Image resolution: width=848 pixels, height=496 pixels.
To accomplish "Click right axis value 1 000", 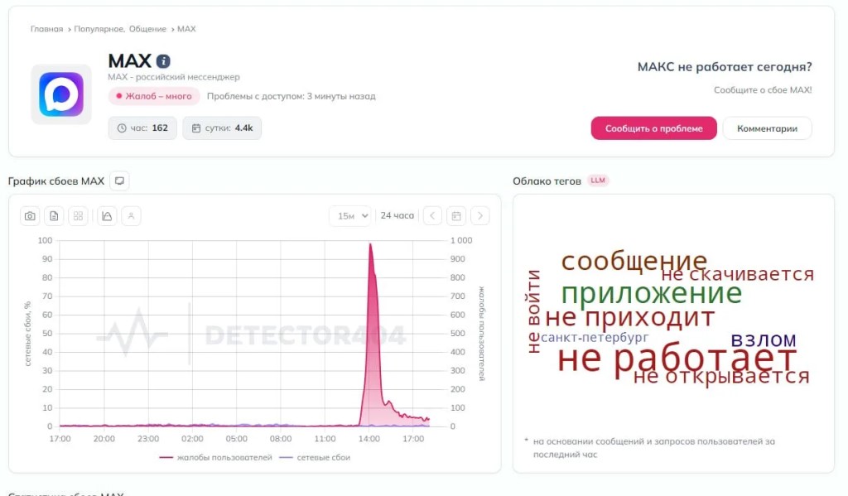I will tap(461, 241).
